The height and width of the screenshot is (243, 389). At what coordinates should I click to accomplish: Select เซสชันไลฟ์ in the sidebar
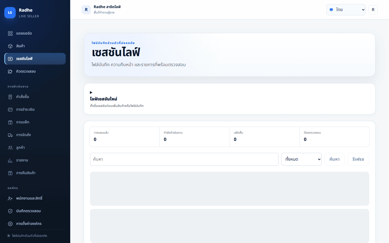pos(35,59)
